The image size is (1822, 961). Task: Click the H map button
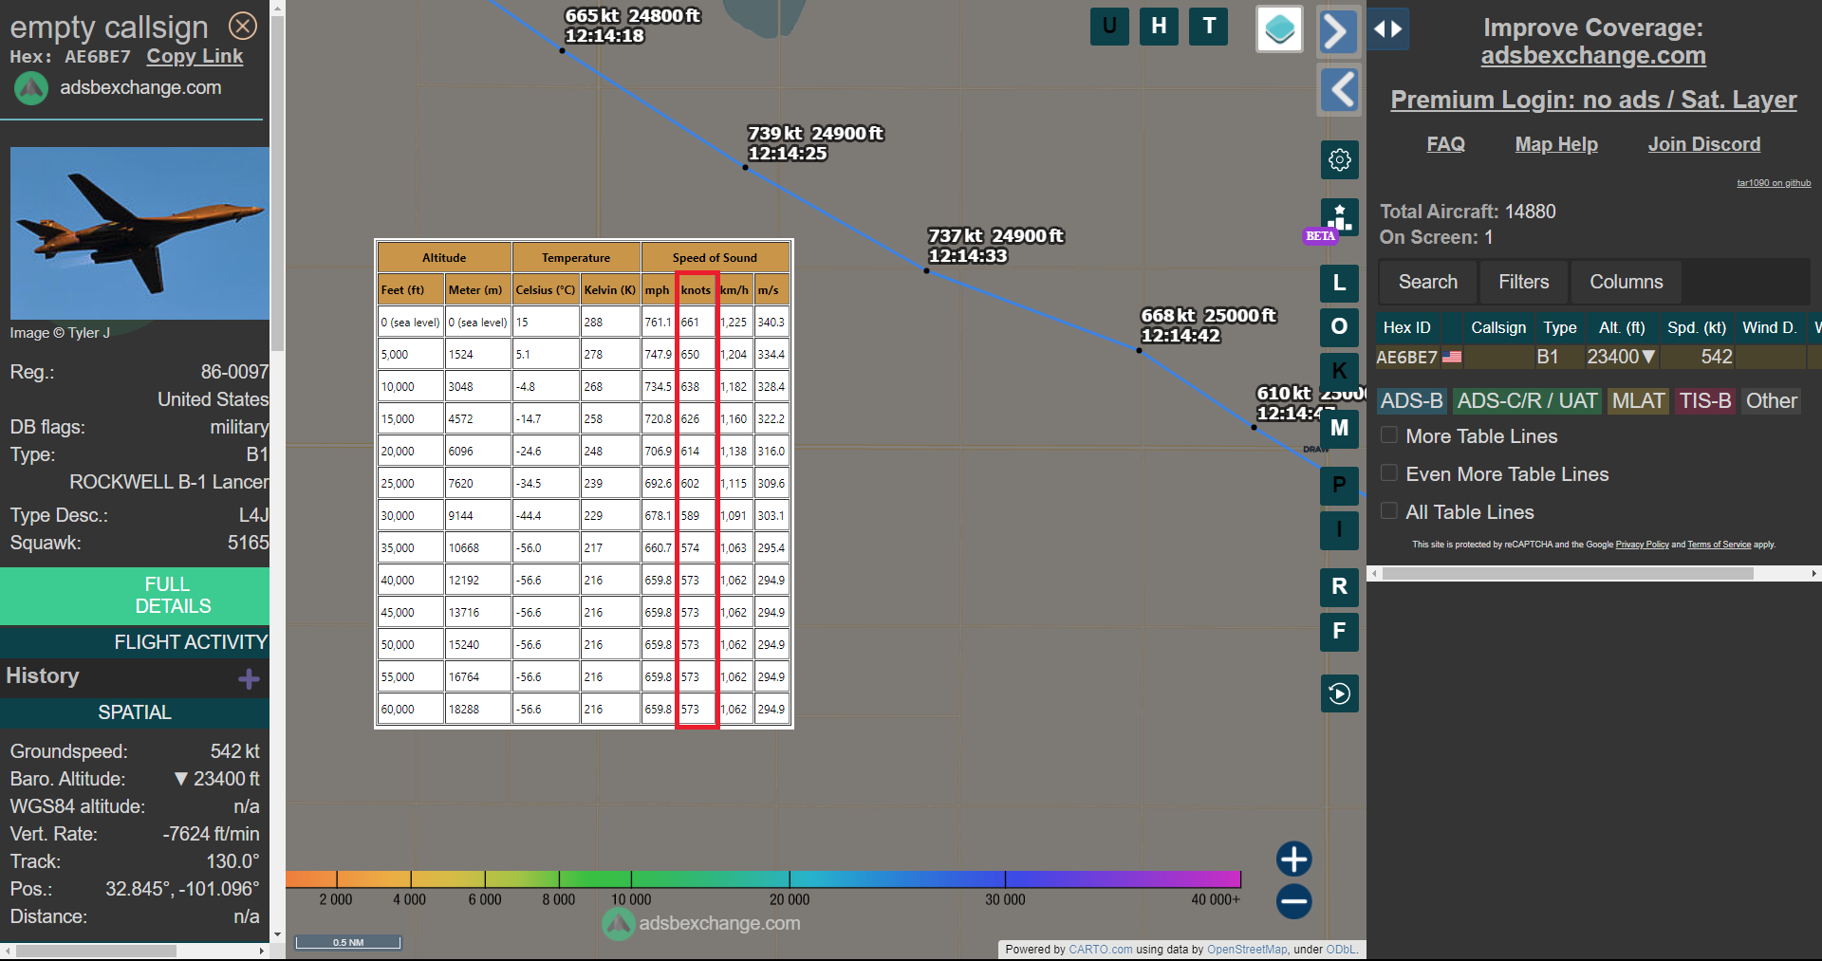click(1159, 26)
